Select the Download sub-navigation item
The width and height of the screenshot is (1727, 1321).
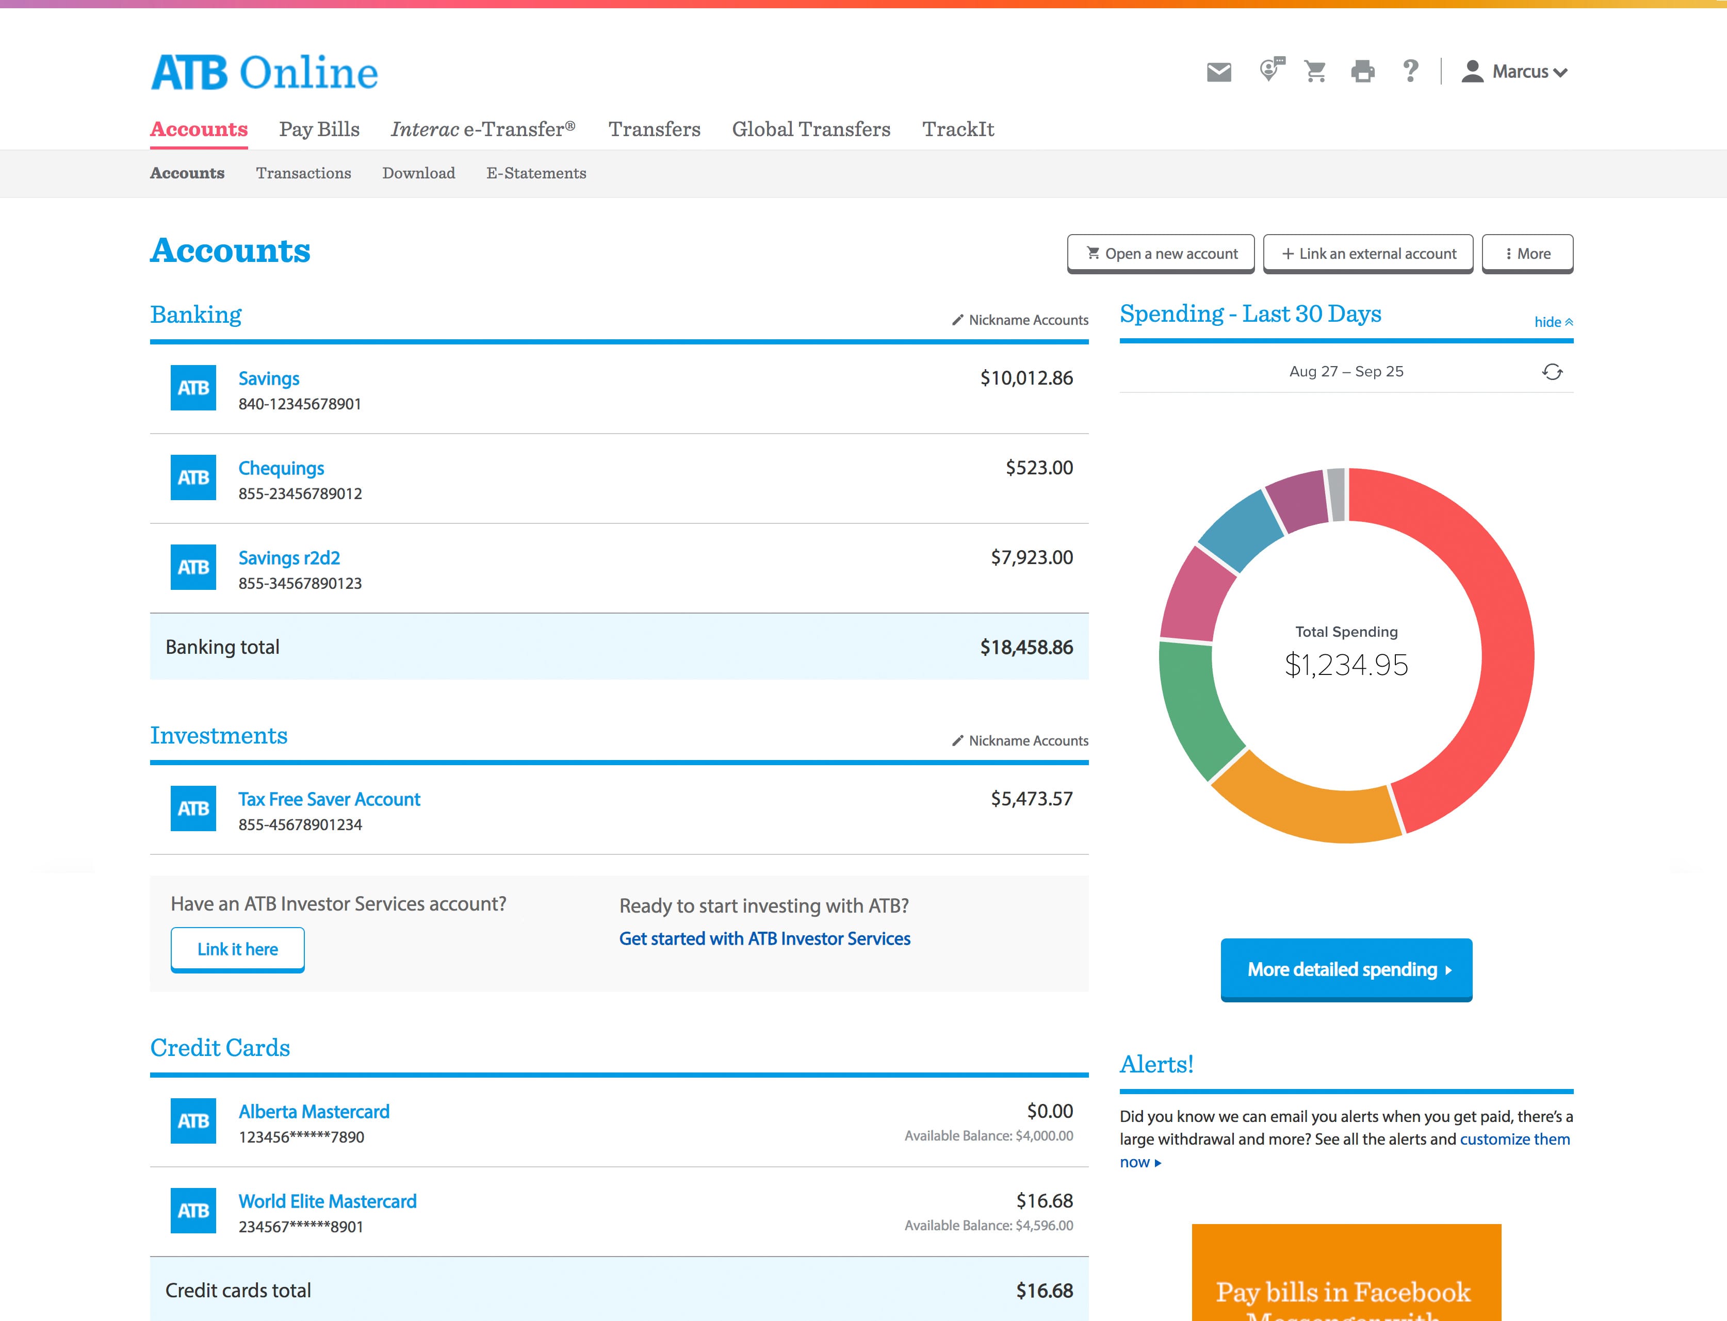click(418, 173)
